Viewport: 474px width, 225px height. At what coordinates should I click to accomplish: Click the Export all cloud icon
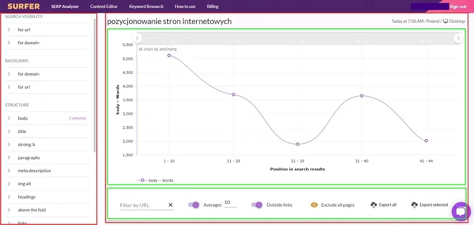pos(373,205)
